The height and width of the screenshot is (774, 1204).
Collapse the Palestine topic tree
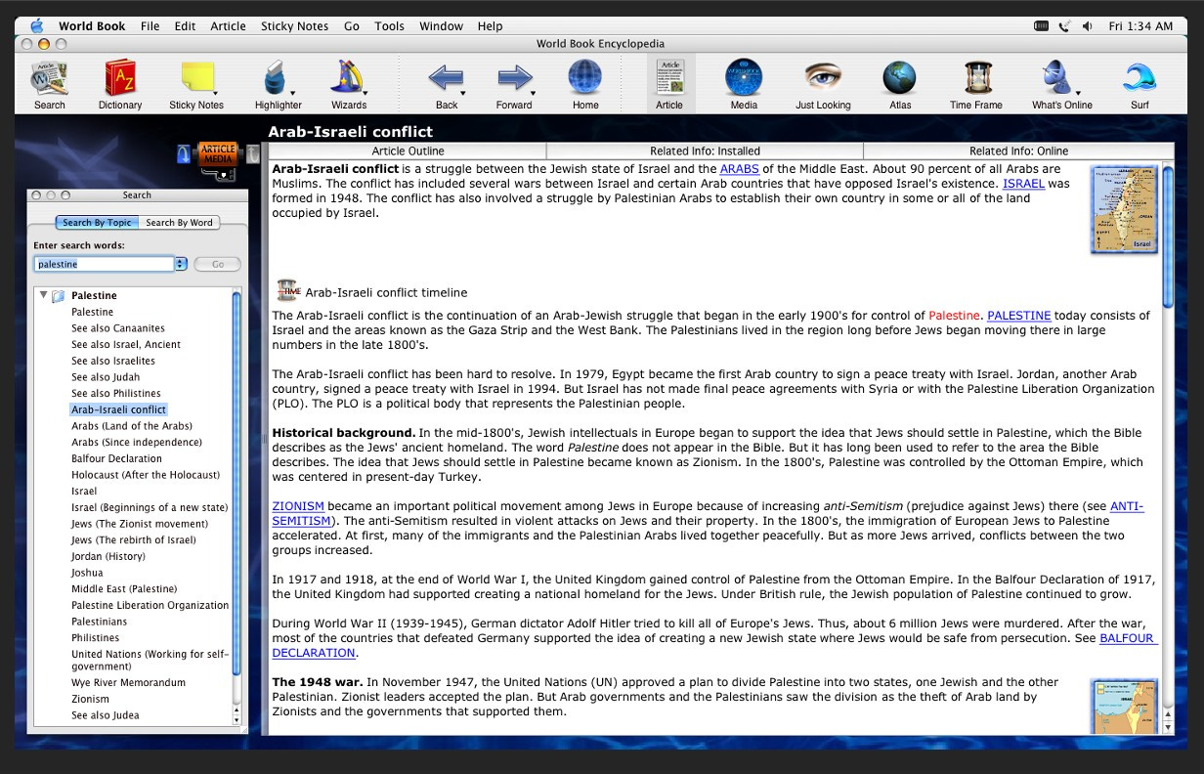[x=43, y=295]
